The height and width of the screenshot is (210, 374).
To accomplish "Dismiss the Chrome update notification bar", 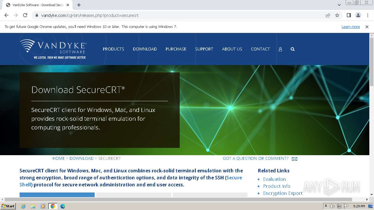I will (367, 27).
